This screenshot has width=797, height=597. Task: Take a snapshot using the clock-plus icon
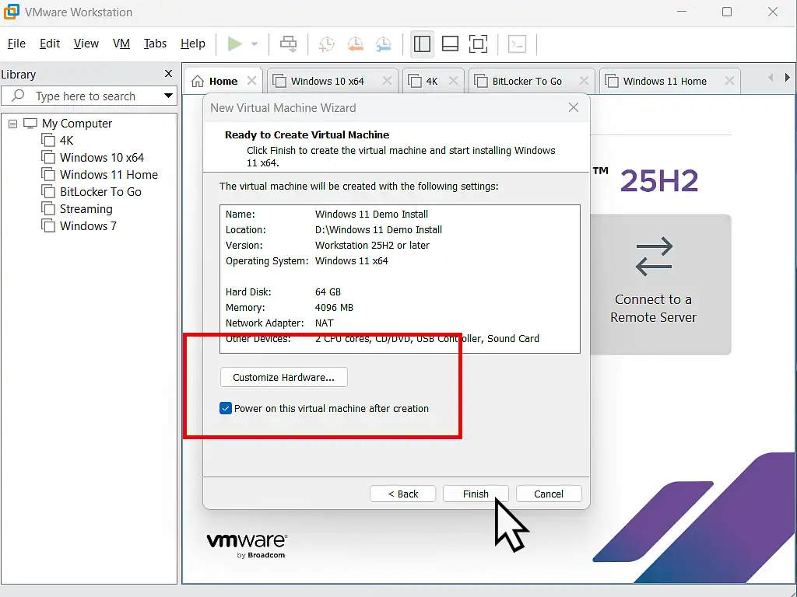click(328, 44)
